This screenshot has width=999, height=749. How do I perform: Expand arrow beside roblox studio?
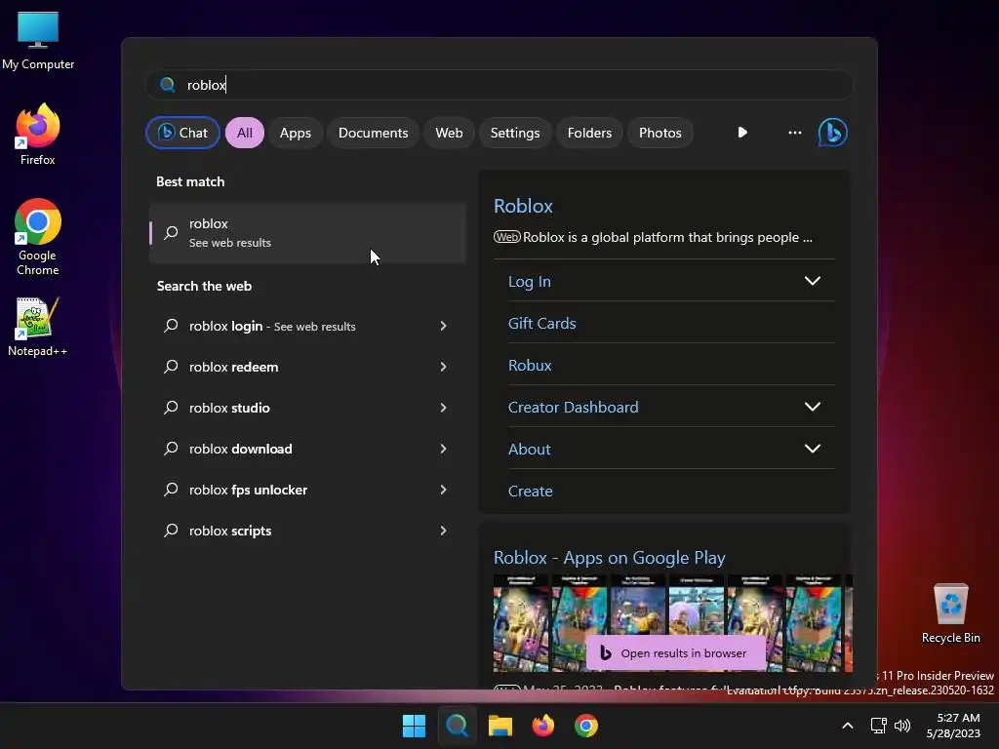coord(444,408)
